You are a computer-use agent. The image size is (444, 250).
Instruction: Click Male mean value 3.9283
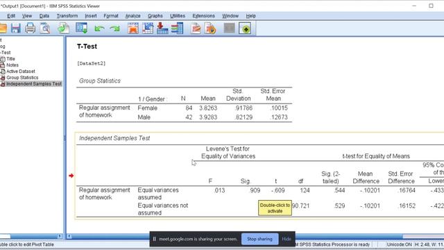[208, 117]
